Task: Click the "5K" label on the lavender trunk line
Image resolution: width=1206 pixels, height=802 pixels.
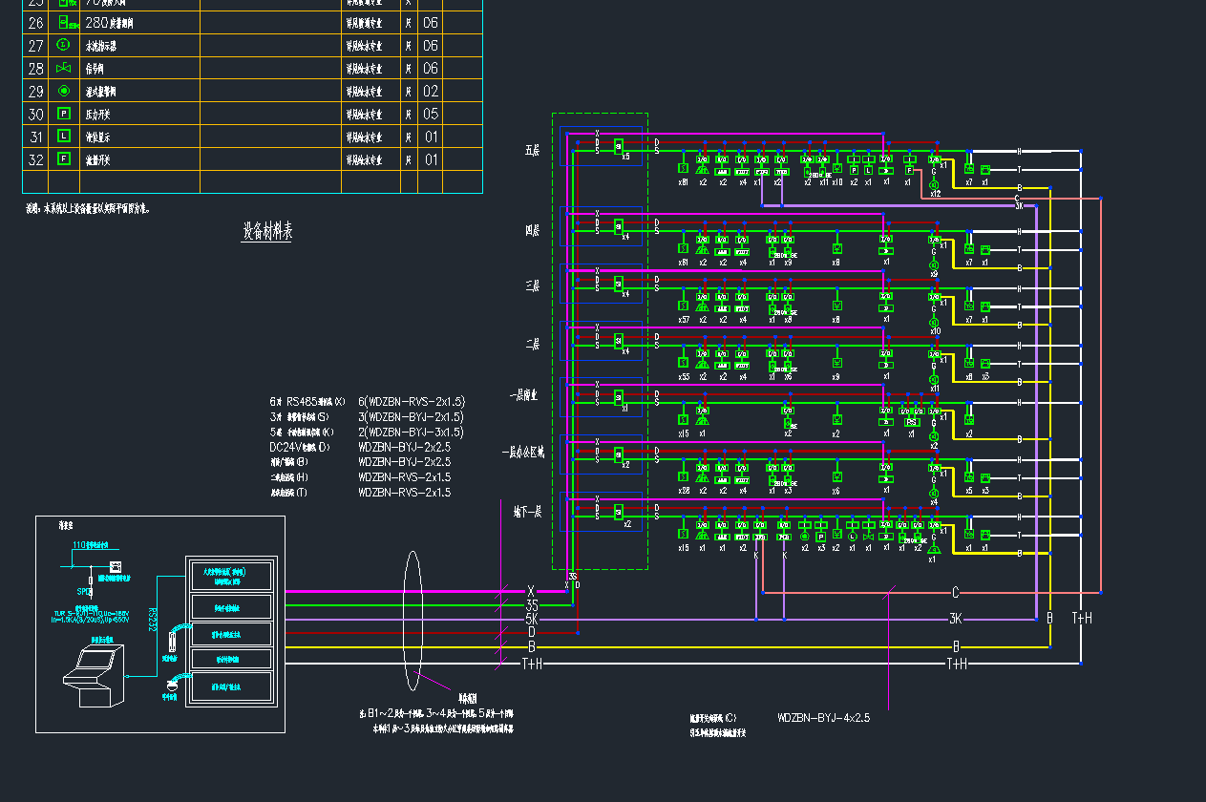Action: tap(531, 619)
